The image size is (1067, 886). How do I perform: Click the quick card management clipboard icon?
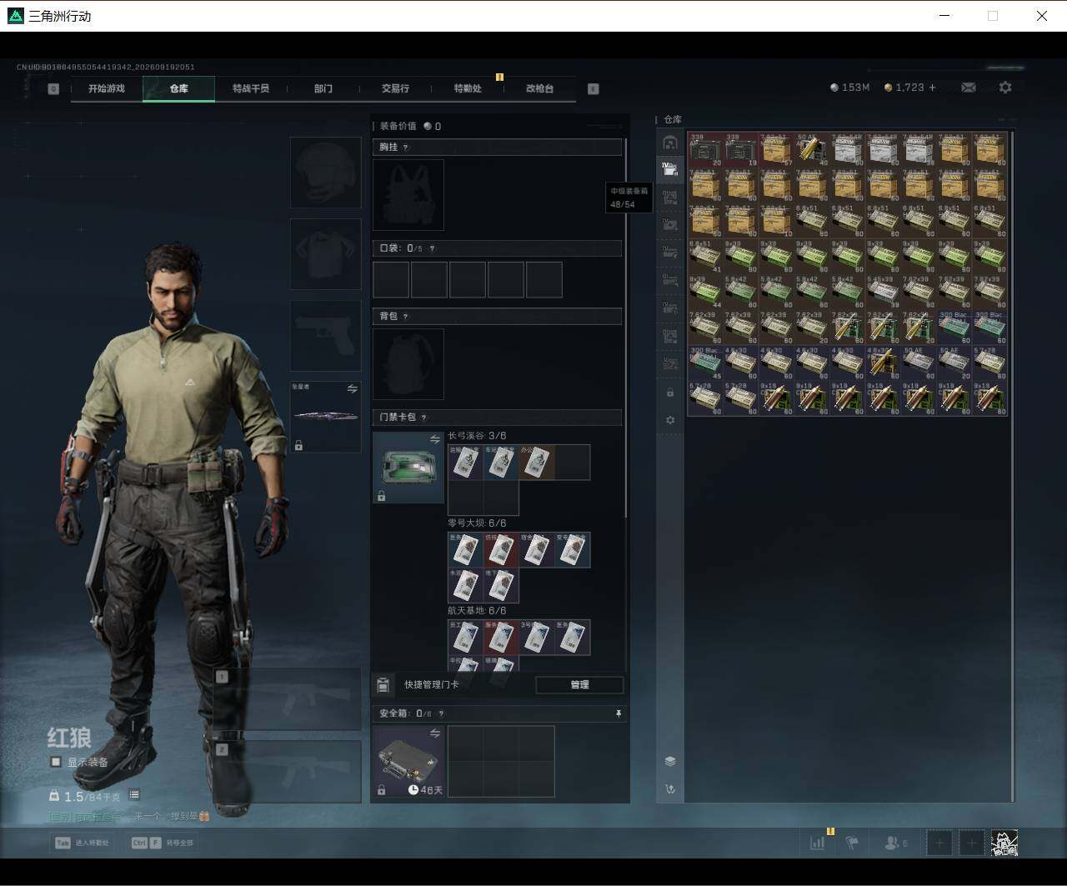pos(383,685)
